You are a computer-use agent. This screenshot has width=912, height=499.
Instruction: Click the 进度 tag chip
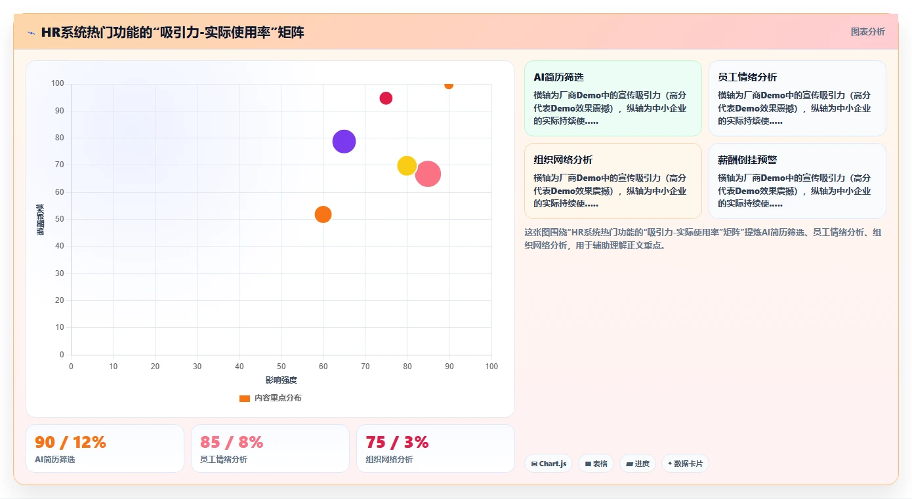pos(638,464)
